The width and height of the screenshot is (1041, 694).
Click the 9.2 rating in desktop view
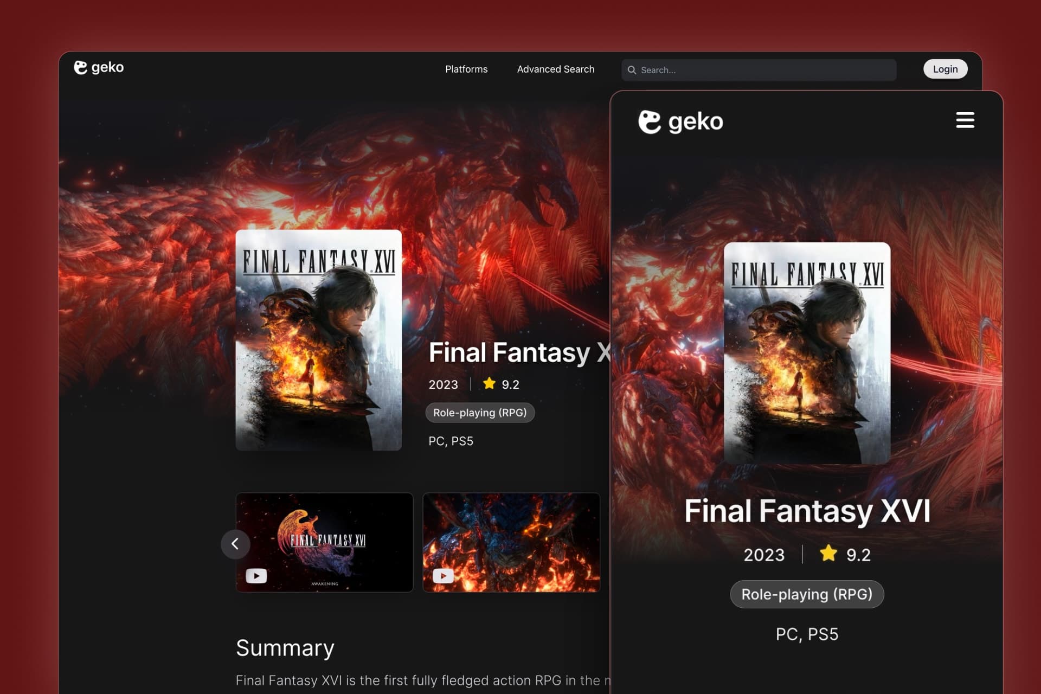510,384
